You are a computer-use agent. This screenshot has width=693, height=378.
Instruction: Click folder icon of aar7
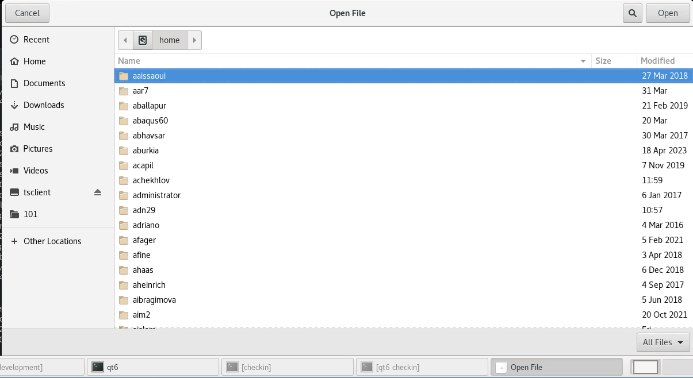tap(123, 91)
